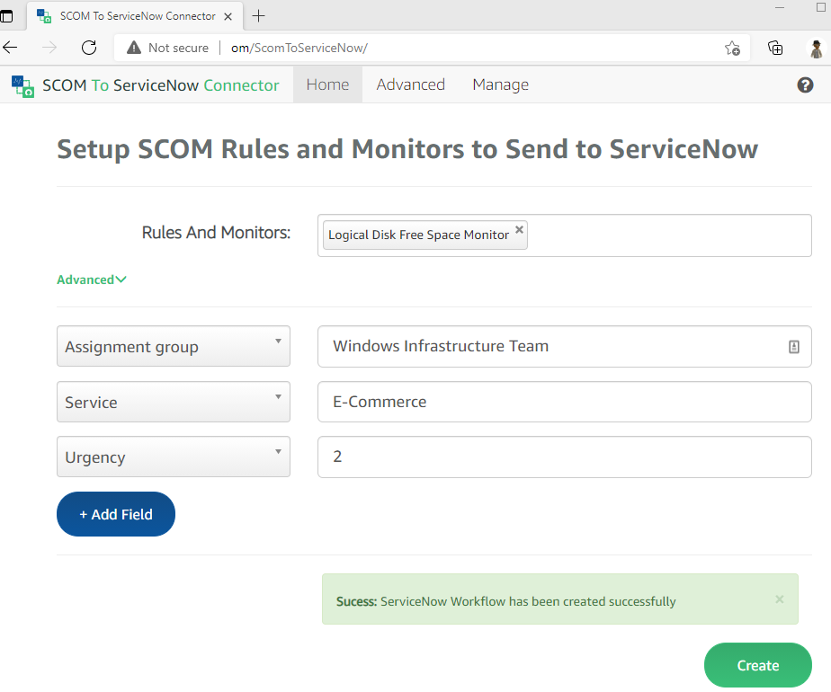Click the green Create button

point(758,665)
